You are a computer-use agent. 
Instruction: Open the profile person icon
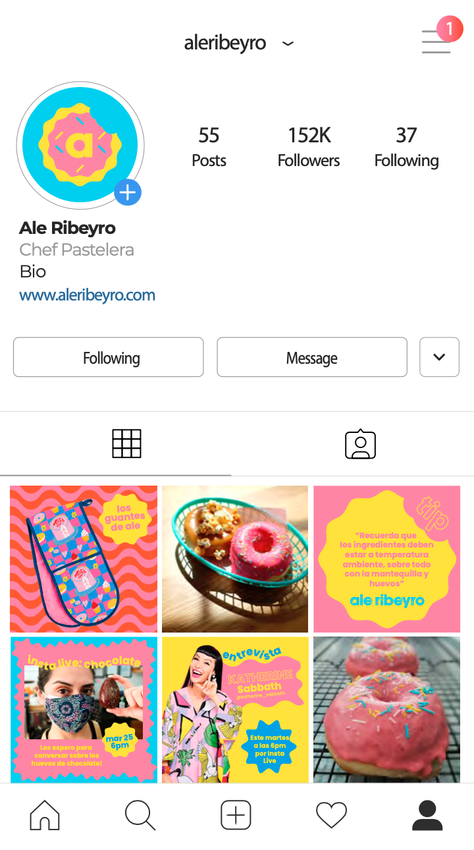(x=427, y=815)
